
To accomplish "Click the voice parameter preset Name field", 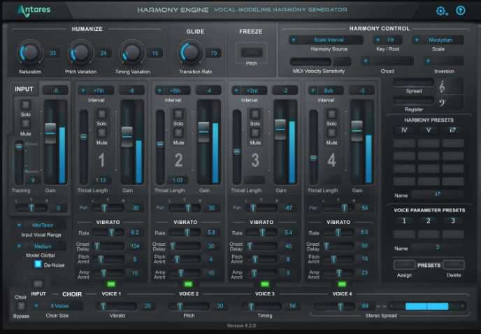I will (x=438, y=247).
